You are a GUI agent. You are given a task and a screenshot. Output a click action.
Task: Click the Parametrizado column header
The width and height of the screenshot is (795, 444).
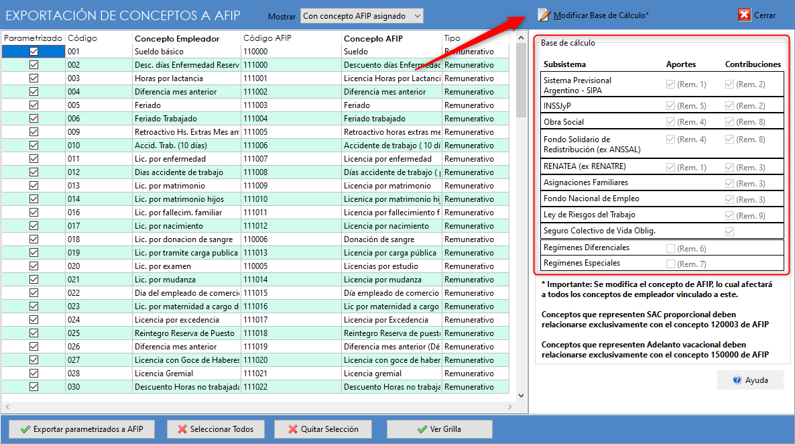point(33,38)
